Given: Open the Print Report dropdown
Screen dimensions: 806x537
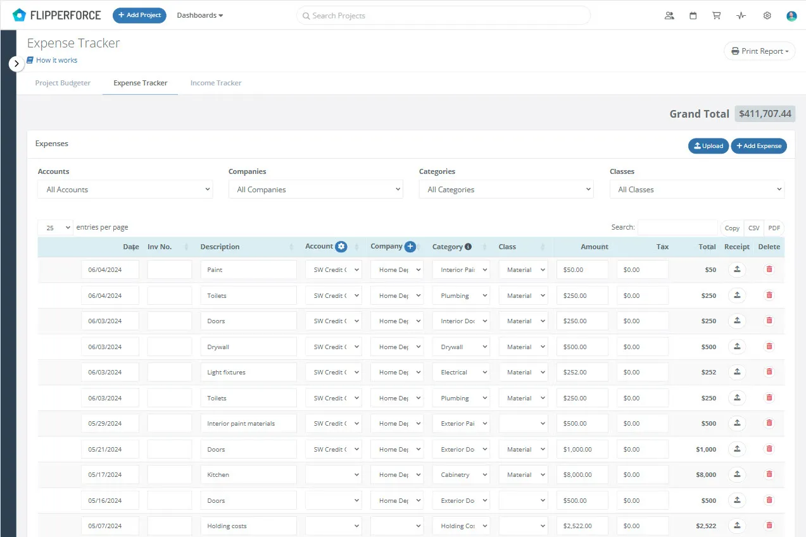Looking at the screenshot, I should pyautogui.click(x=760, y=51).
